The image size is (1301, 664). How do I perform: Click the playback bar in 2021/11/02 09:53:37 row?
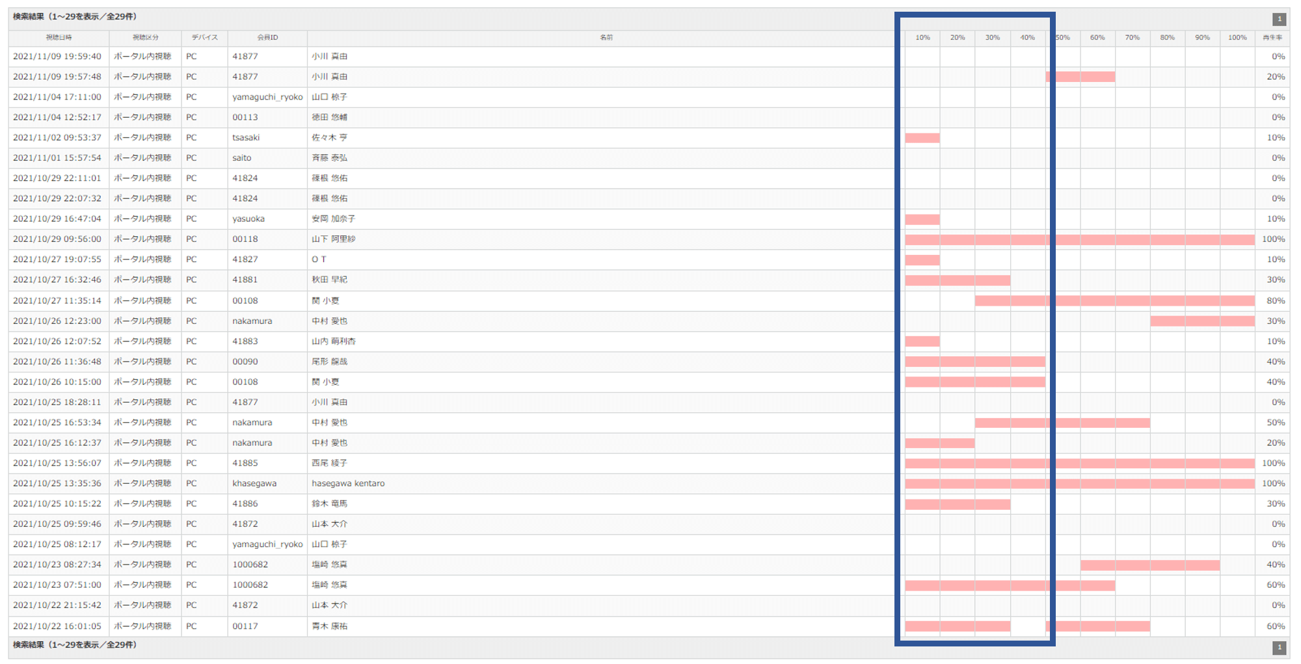coord(922,138)
